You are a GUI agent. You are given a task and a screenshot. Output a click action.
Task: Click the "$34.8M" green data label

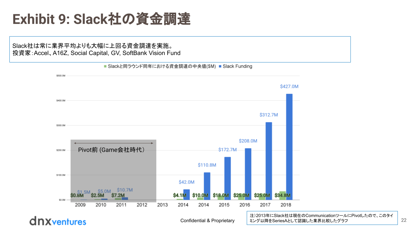click(282, 195)
